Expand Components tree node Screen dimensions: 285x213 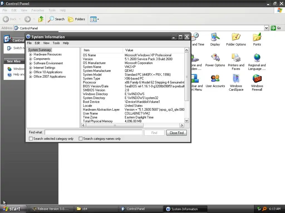[31, 59]
